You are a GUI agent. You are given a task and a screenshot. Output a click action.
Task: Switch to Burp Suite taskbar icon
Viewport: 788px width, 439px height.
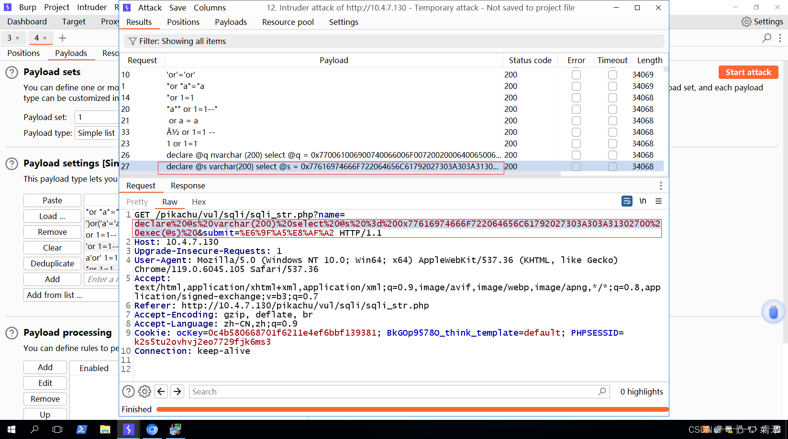[128, 429]
